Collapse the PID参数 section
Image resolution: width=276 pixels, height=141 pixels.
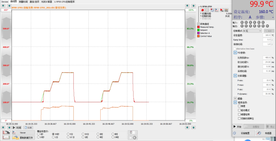click(235, 53)
